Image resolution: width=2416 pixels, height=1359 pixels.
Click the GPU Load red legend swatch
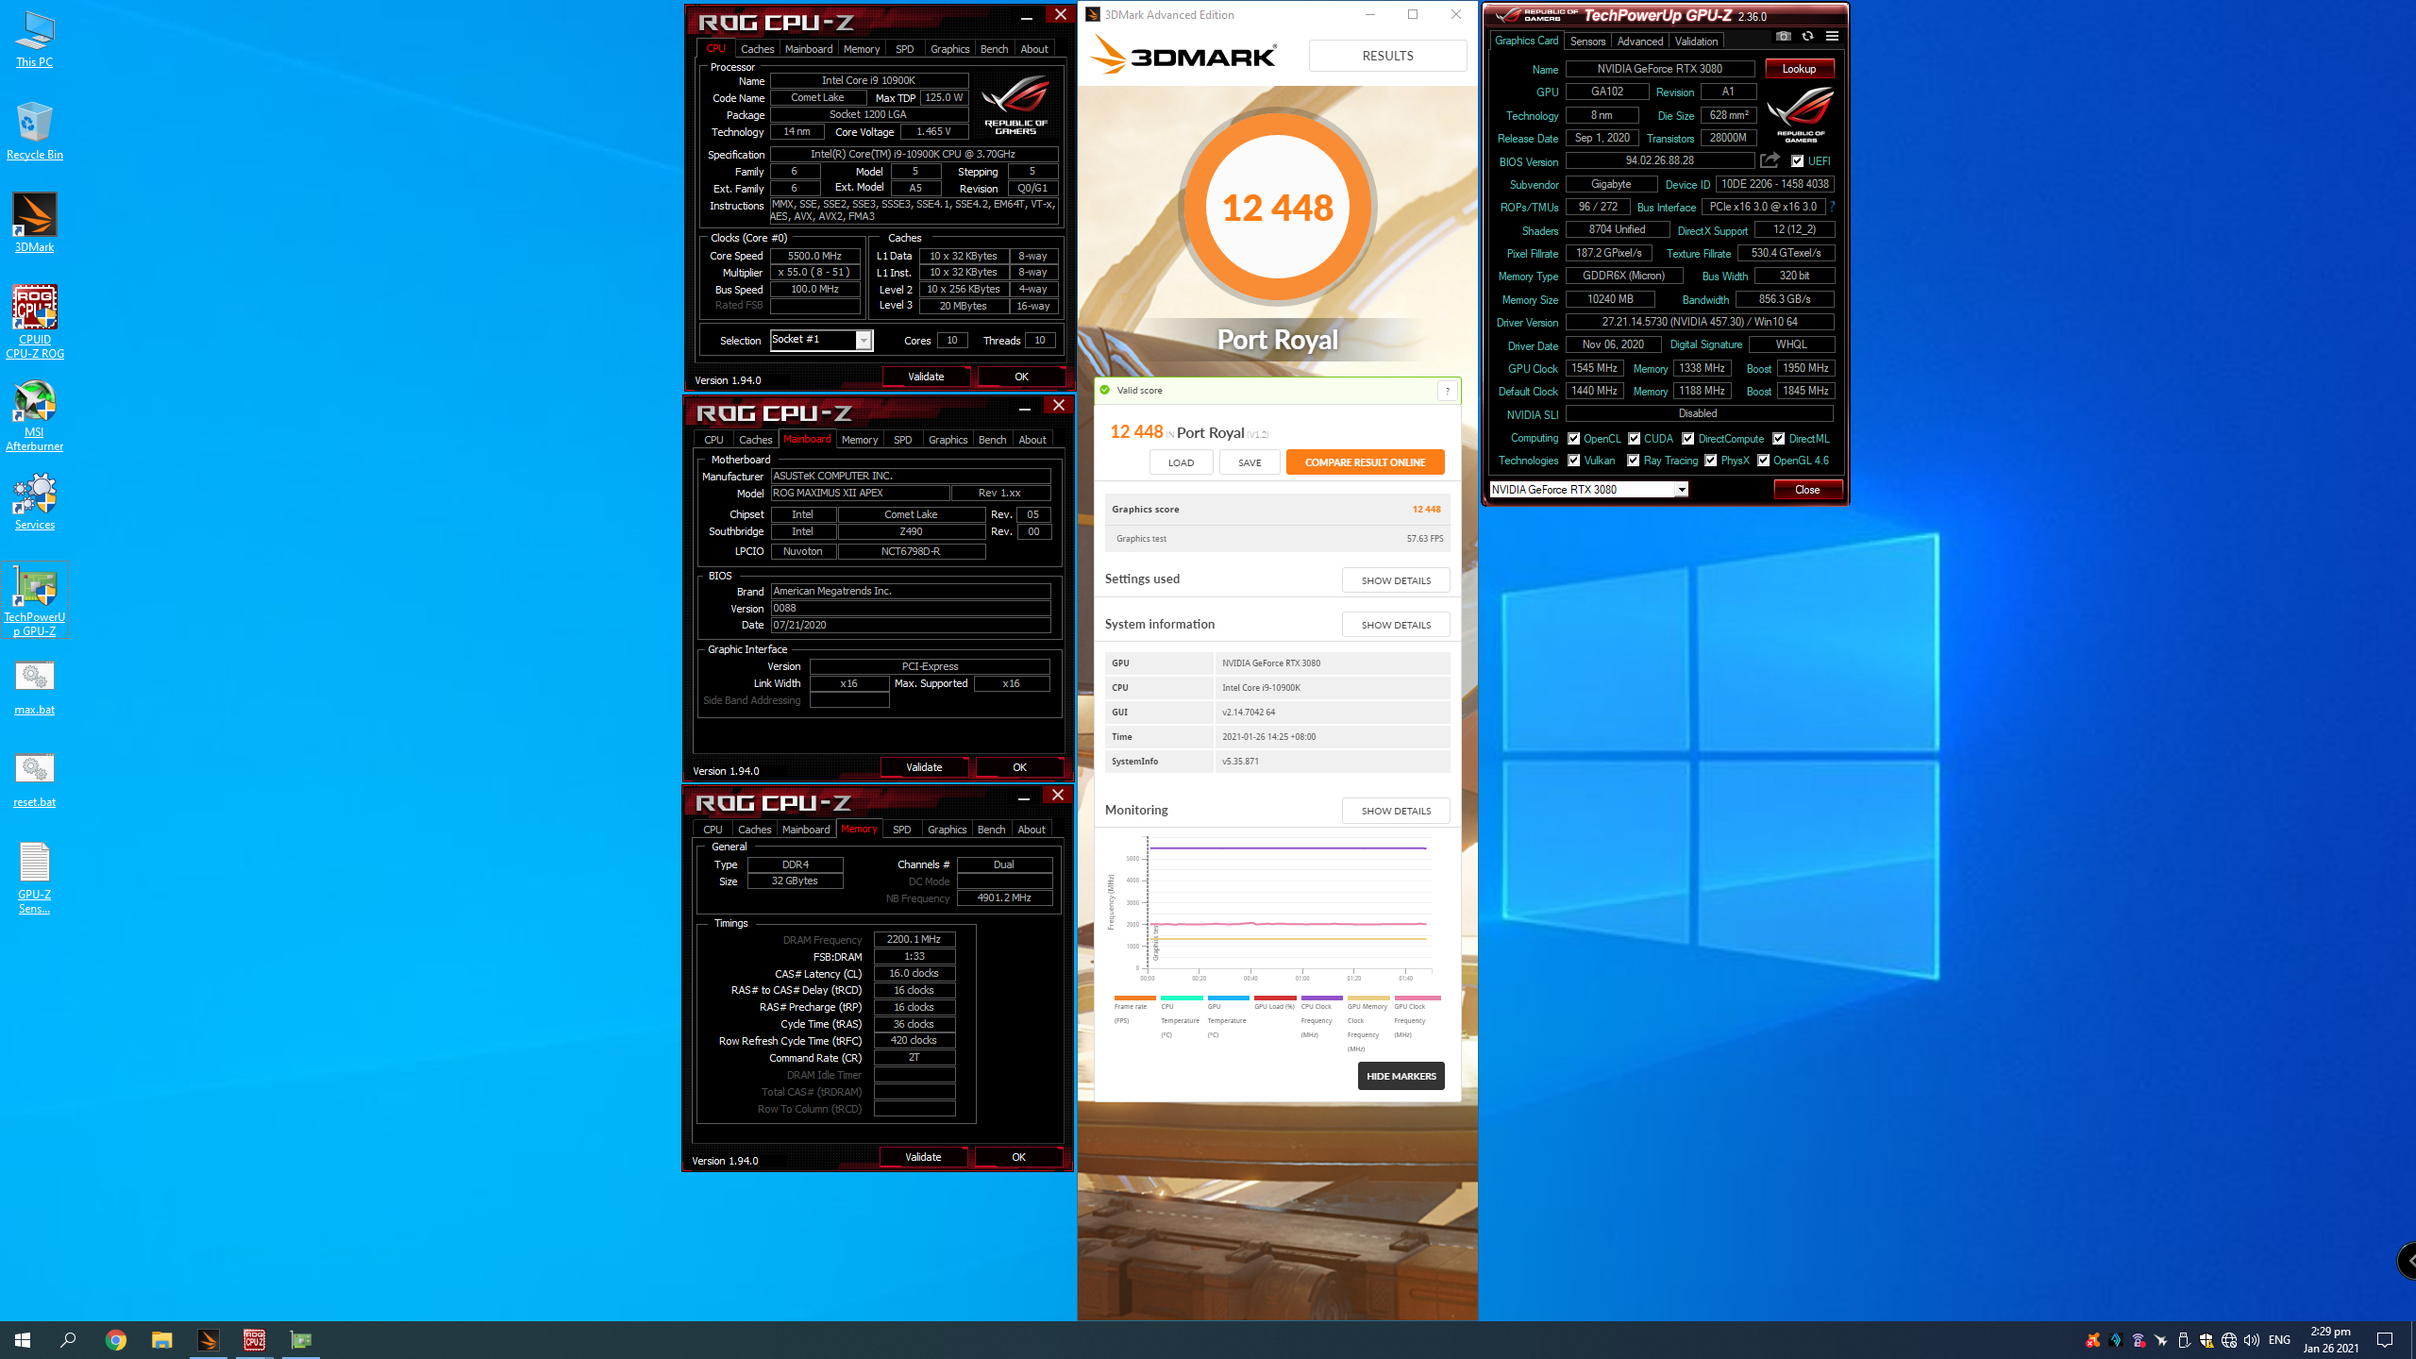tap(1275, 998)
